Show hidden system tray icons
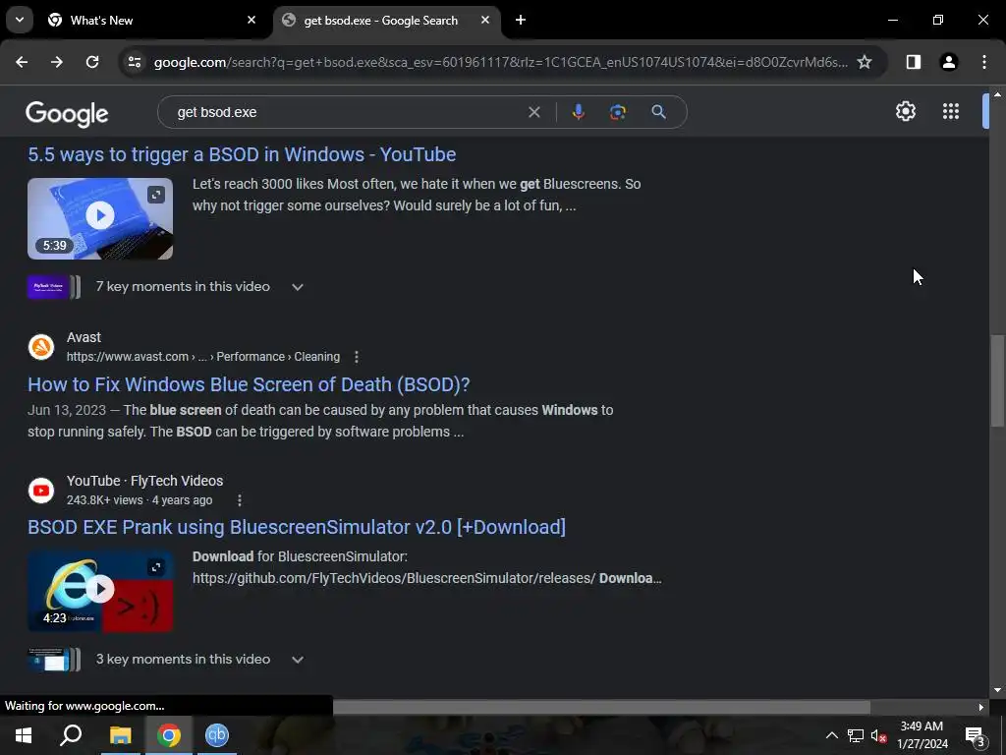The image size is (1006, 755). (831, 735)
